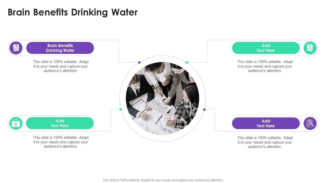This screenshot has width=326, height=183.
Task: Click the purple dot linked to Brain Benefits box
Action: (x=139, y=62)
